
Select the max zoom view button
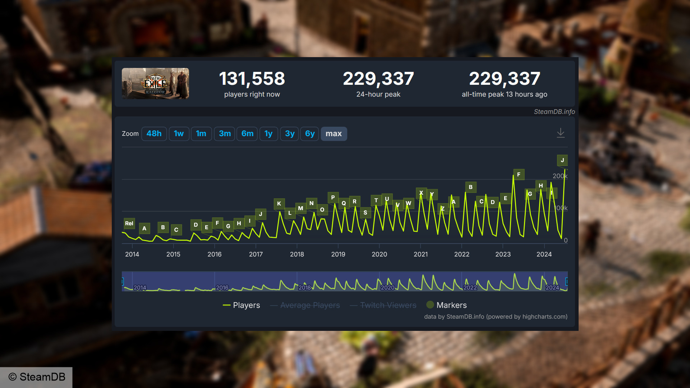(333, 134)
